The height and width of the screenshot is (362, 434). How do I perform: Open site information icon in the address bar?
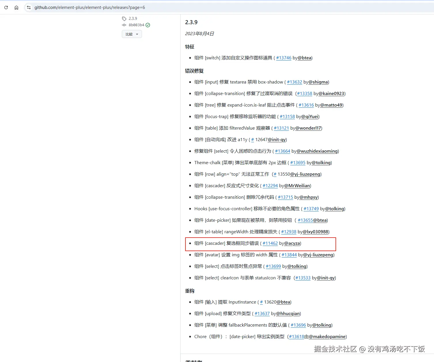point(29,7)
